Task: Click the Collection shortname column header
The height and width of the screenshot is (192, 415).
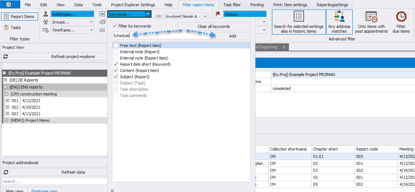Action: (290, 149)
